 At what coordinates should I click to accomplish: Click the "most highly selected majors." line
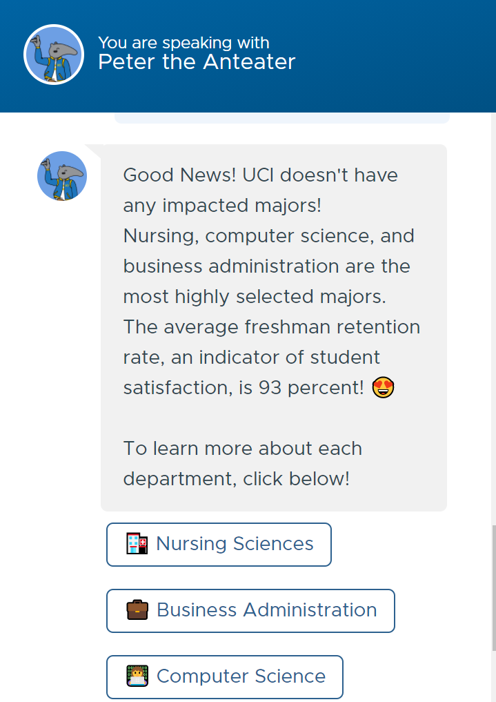coord(255,297)
